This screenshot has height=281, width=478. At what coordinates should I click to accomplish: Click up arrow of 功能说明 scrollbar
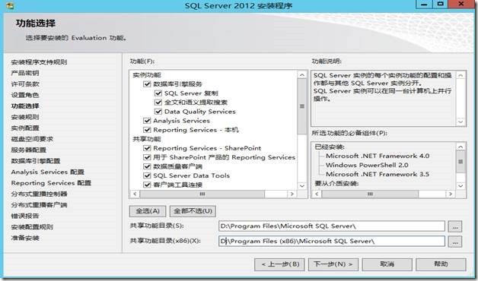460,75
